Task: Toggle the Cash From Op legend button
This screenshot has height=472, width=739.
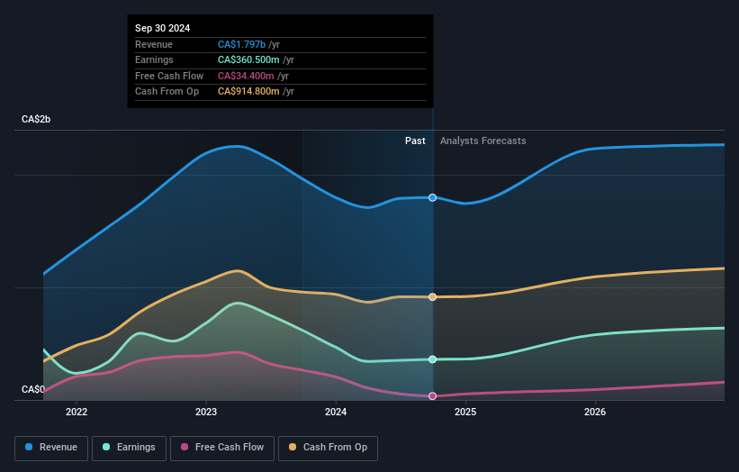Action: (x=328, y=448)
